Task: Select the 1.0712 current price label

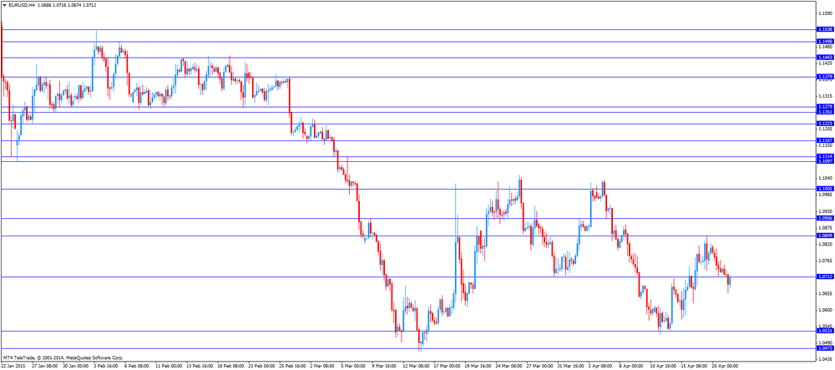Action: point(824,276)
